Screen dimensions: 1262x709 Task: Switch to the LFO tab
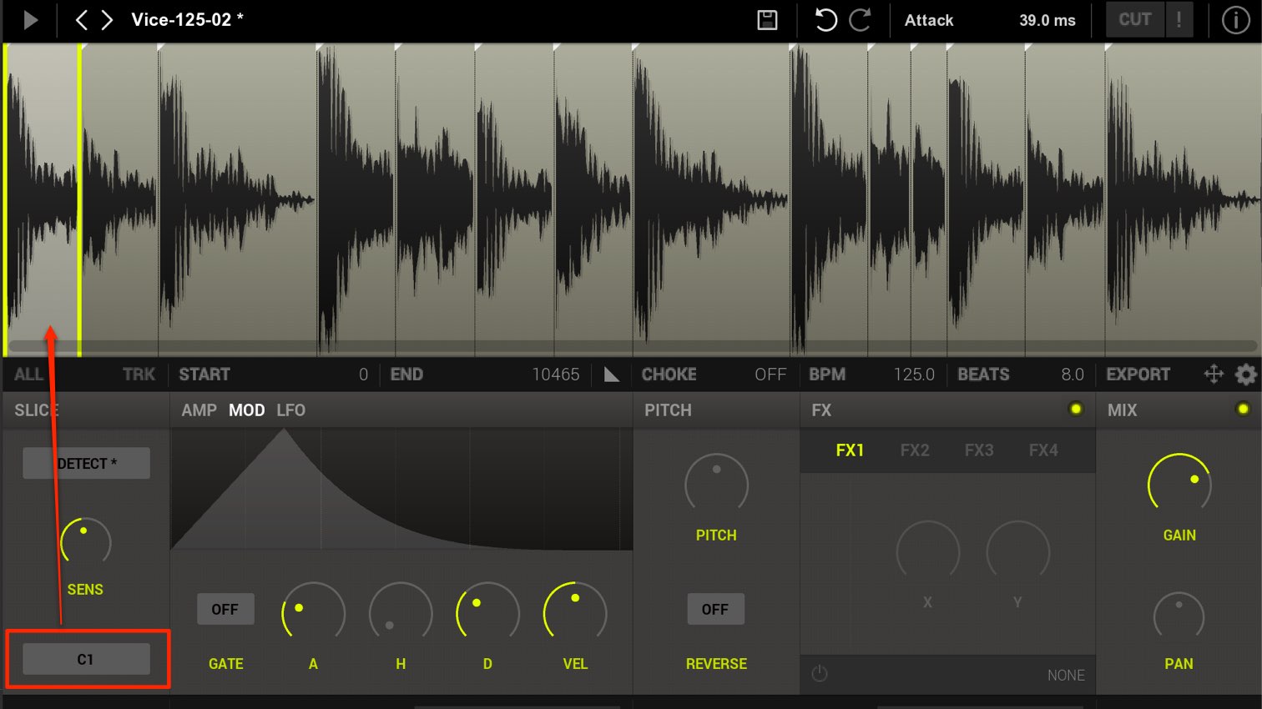click(291, 410)
